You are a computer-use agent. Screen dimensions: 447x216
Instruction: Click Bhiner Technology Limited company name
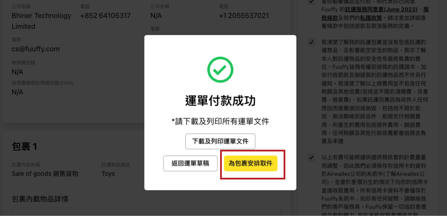click(x=41, y=21)
